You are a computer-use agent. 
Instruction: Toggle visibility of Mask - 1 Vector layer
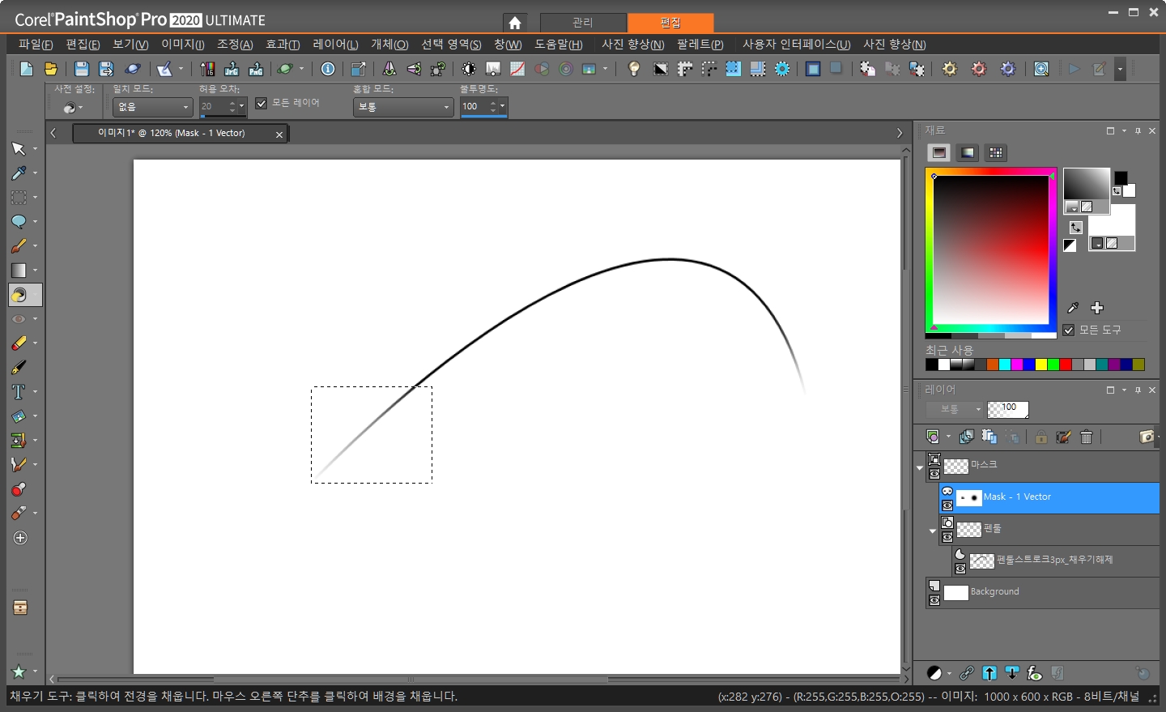pos(947,505)
